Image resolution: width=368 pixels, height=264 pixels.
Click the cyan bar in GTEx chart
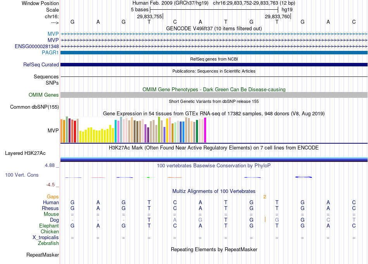click(115, 131)
